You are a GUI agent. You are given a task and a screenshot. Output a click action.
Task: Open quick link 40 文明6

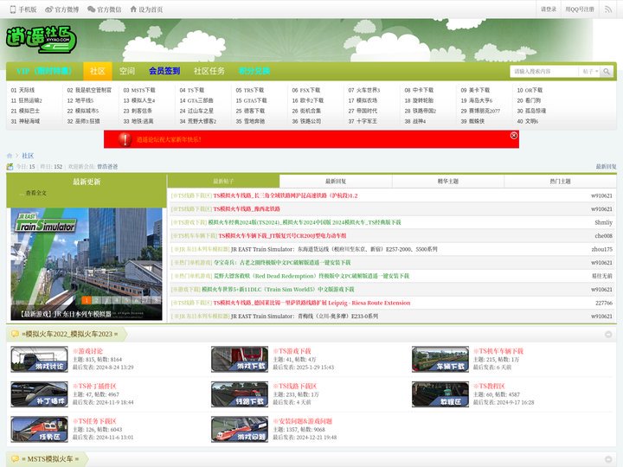pyautogui.click(x=528, y=121)
